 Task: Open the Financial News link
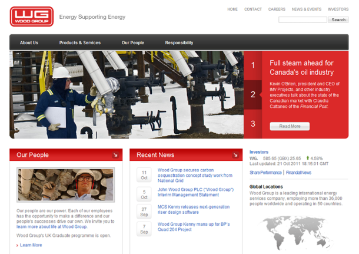tap(299, 173)
